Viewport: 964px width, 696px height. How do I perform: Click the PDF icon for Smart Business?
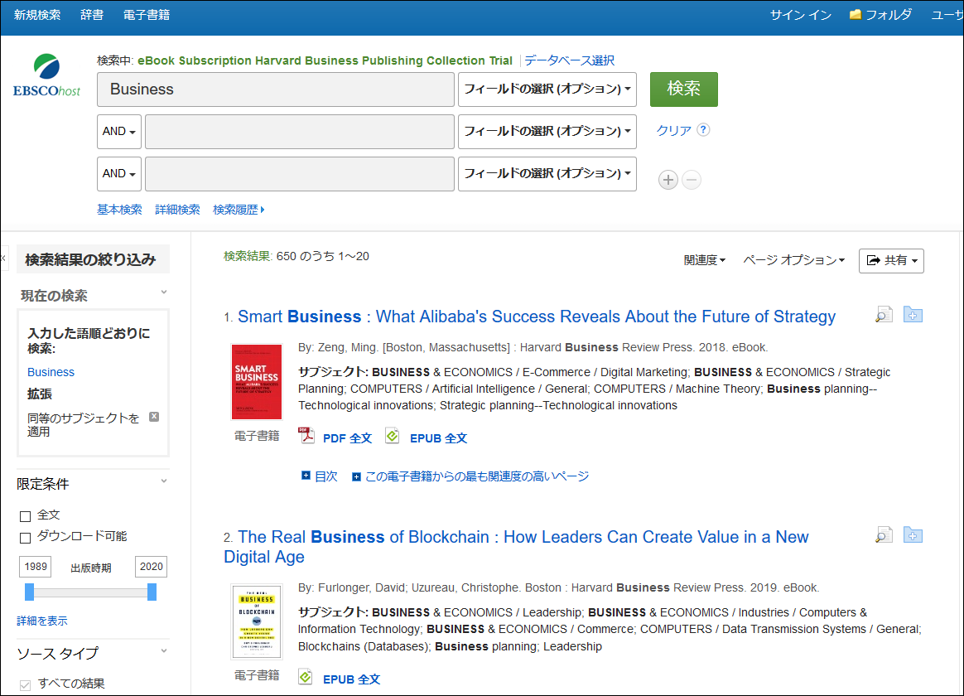[x=306, y=436]
